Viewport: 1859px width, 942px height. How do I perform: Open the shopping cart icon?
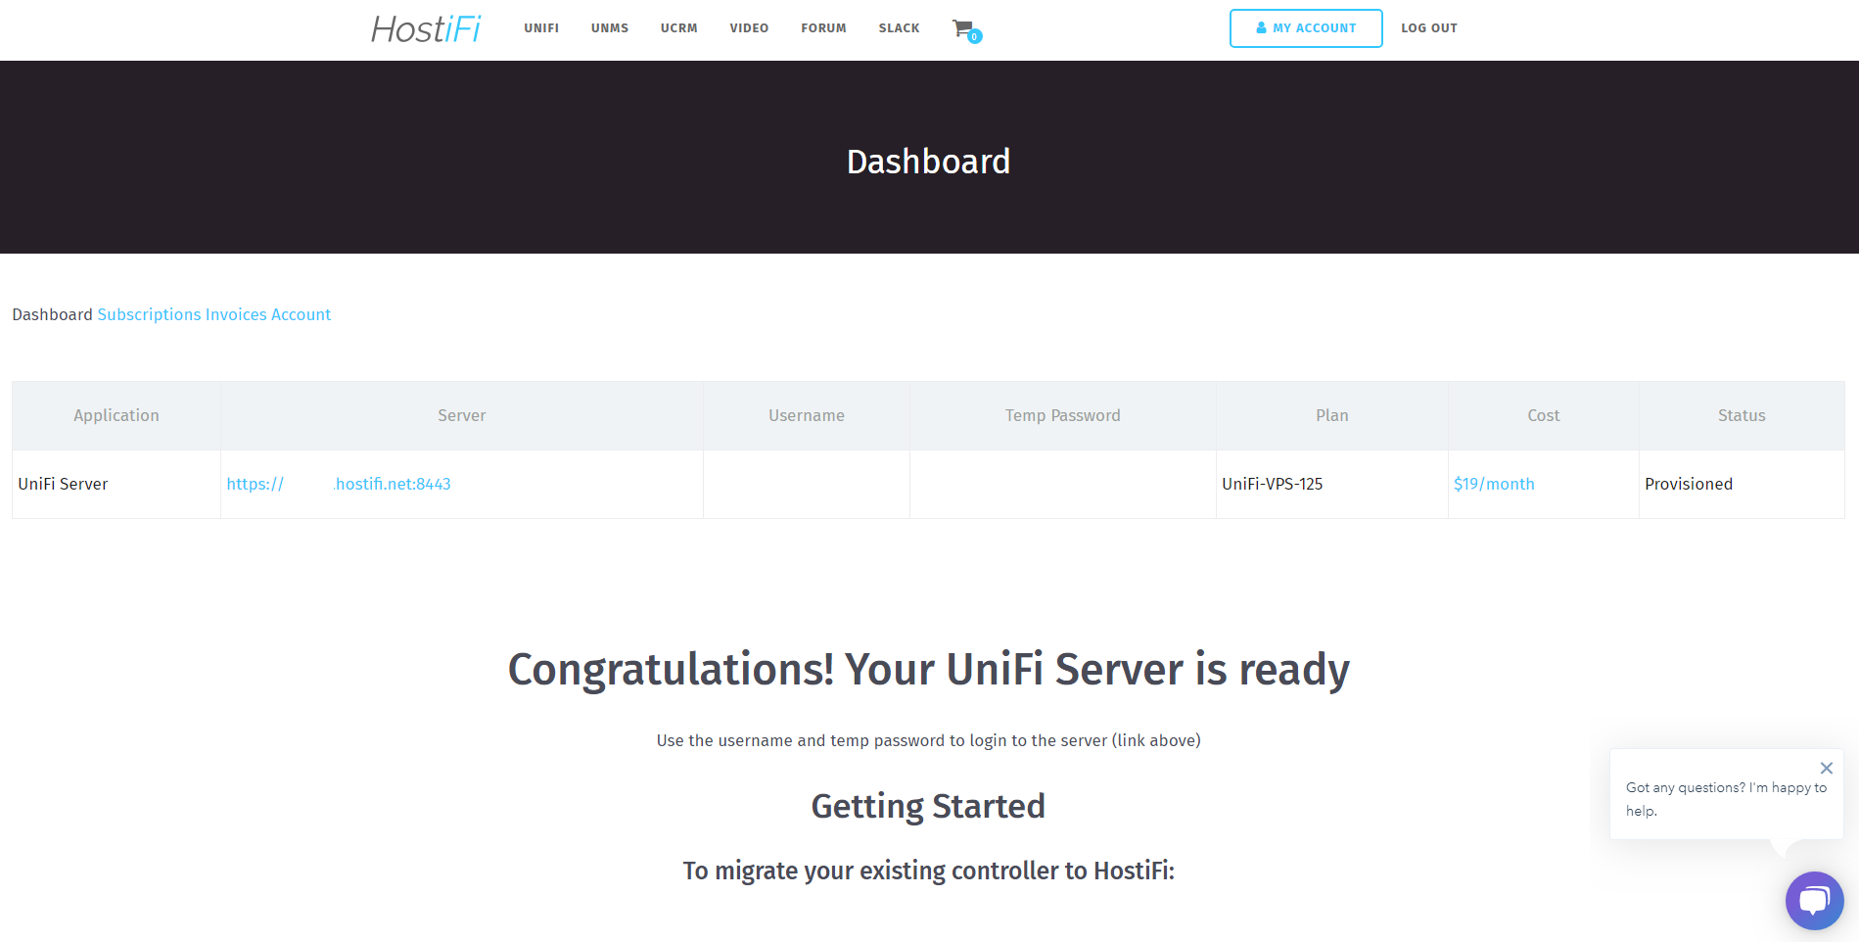tap(965, 29)
